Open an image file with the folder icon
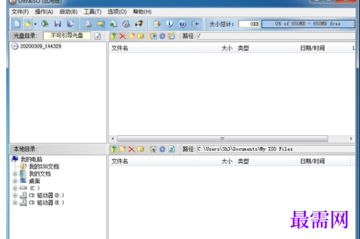The image size is (360, 239). coord(28,24)
